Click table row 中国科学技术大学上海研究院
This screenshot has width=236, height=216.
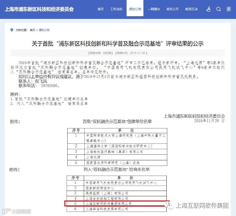pyautogui.click(x=117, y=138)
